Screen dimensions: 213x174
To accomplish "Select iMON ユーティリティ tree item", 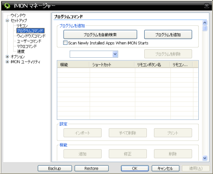I will pyautogui.click(x=25, y=62).
